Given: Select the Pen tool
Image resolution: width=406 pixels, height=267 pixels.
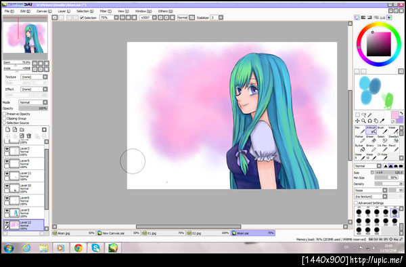Looking at the screenshot, I should point(360,130).
